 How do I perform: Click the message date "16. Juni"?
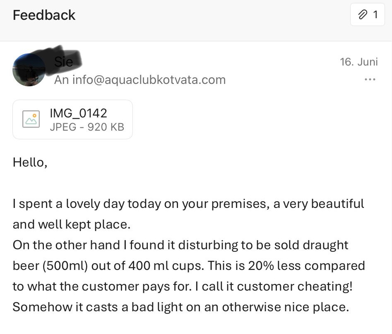point(358,62)
